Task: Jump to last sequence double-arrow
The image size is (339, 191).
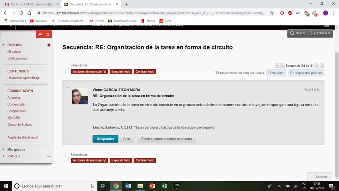Action: pyautogui.click(x=322, y=66)
